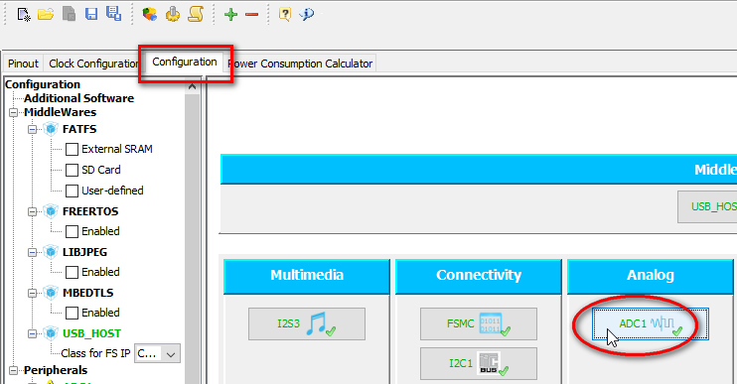Click the FREERTOS cube icon

[x=51, y=211]
